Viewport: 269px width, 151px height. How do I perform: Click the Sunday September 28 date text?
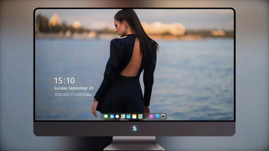coord(74,88)
